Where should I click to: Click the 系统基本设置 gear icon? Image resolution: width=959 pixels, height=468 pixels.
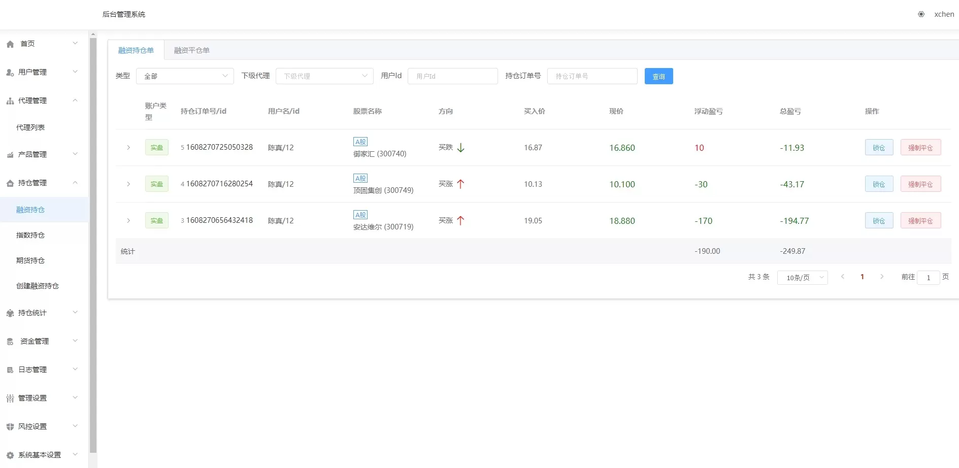coord(10,455)
